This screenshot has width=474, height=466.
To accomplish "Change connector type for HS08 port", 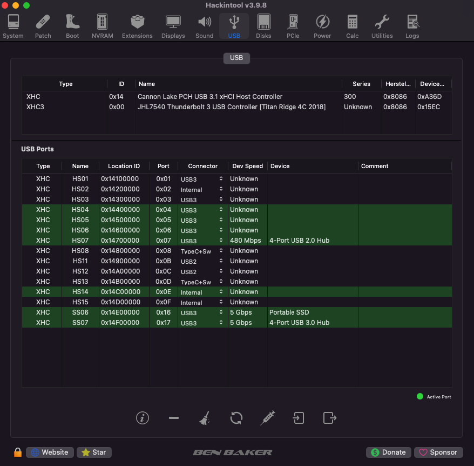I will click(221, 251).
